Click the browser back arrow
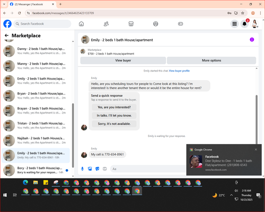The image size is (265, 212). coord(5,13)
